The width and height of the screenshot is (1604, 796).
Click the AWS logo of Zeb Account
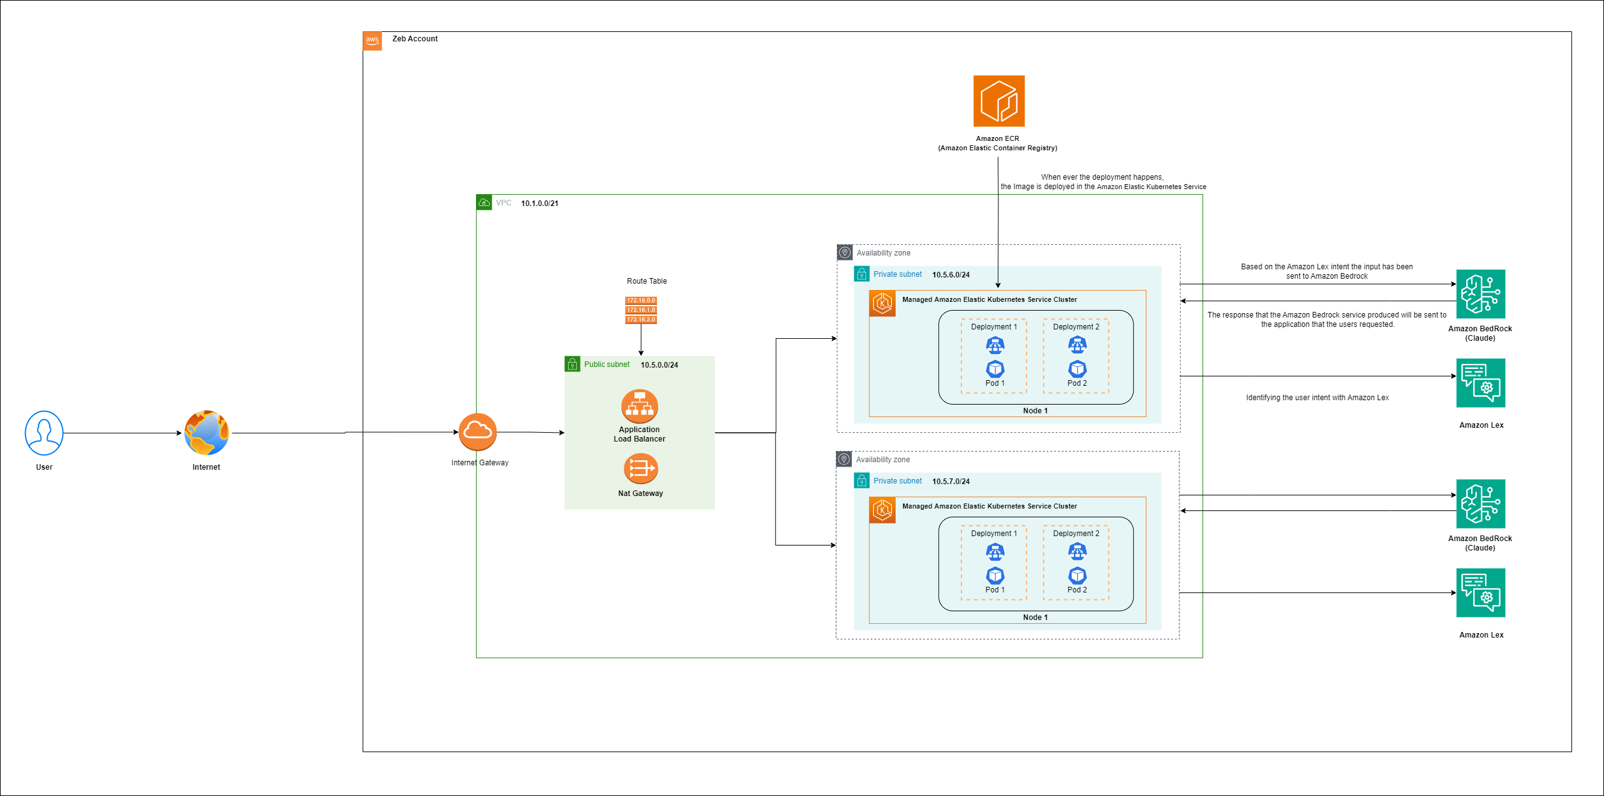[x=372, y=41]
